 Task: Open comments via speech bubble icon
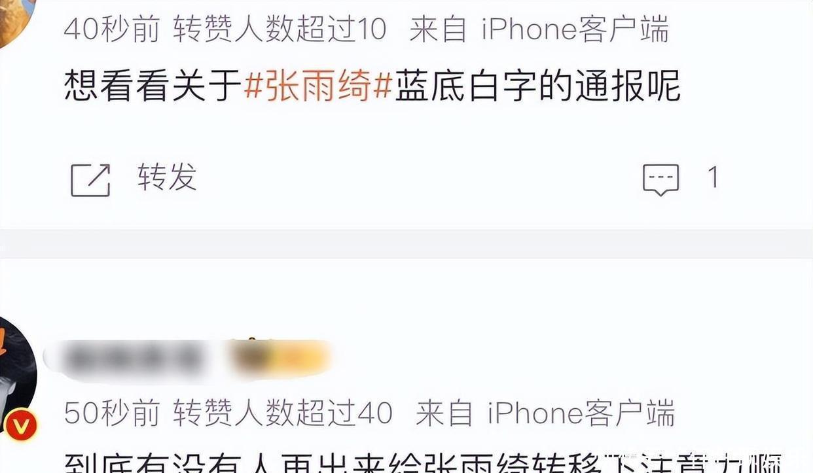click(x=660, y=179)
